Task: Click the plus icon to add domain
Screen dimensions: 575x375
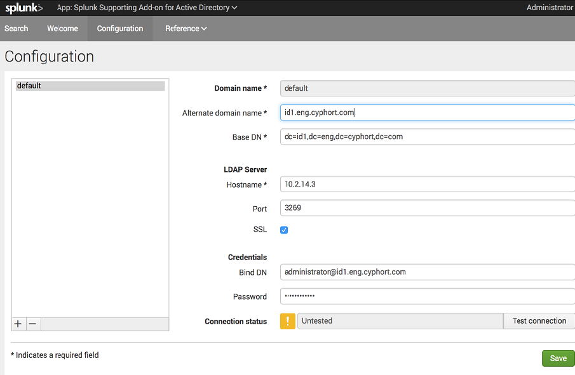Action: [18, 324]
